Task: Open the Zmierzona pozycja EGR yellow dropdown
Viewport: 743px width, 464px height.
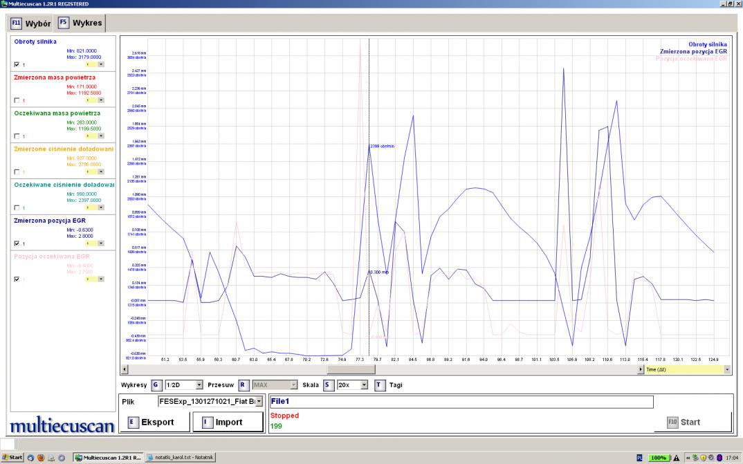Action: point(95,243)
